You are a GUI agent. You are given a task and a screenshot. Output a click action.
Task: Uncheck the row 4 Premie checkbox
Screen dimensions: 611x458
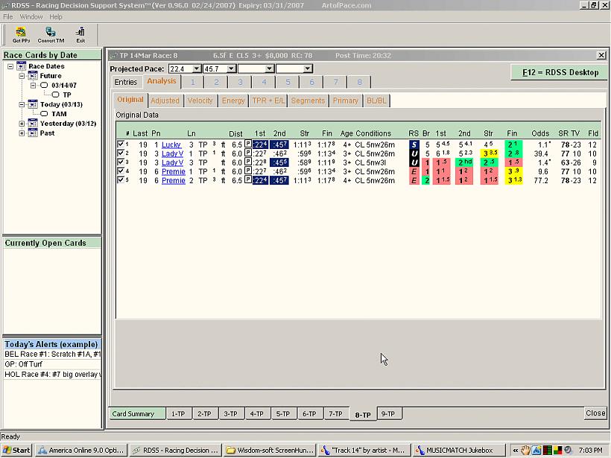(x=121, y=171)
